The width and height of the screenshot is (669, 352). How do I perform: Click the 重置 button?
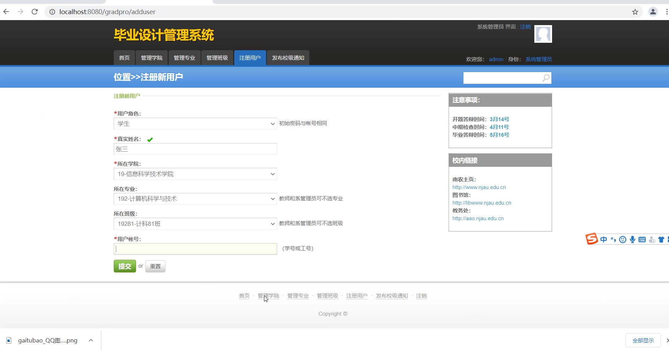pos(155,266)
